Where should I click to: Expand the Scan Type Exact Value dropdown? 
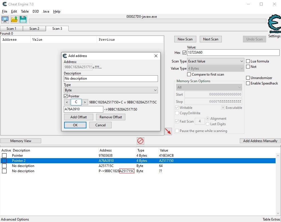215,61
